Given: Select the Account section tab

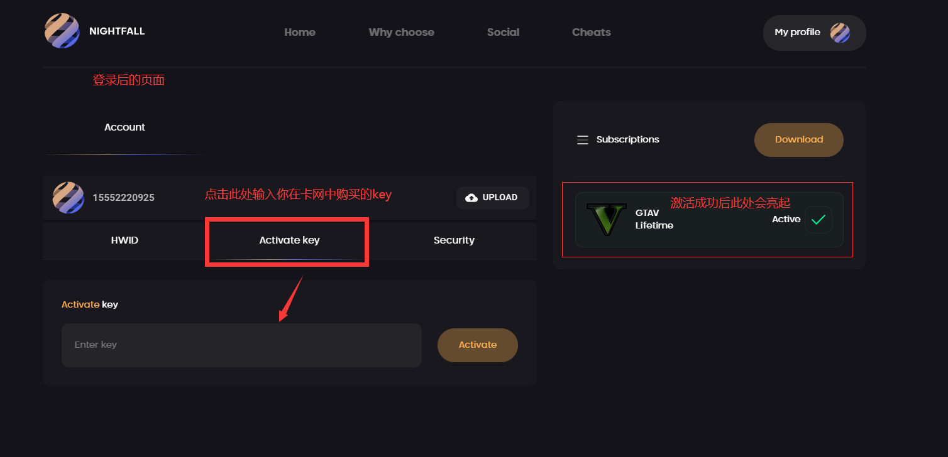Looking at the screenshot, I should (x=124, y=127).
